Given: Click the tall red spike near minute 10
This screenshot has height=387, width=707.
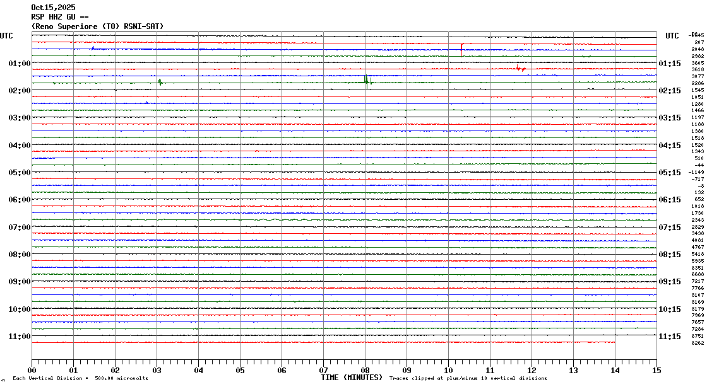Looking at the screenshot, I should click(462, 49).
